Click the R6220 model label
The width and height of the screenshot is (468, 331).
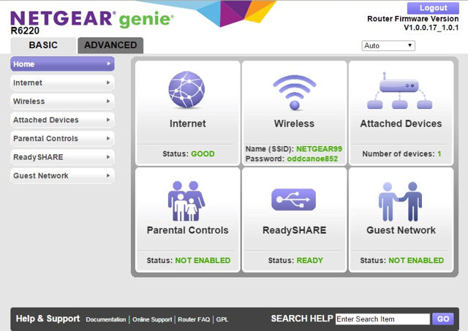click(x=25, y=31)
